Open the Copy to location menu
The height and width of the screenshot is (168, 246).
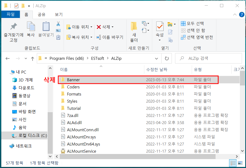pos(79,37)
